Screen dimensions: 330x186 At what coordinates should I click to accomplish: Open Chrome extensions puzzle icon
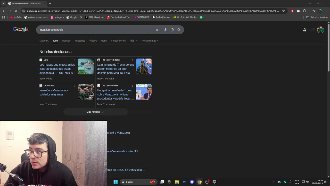pos(304,11)
